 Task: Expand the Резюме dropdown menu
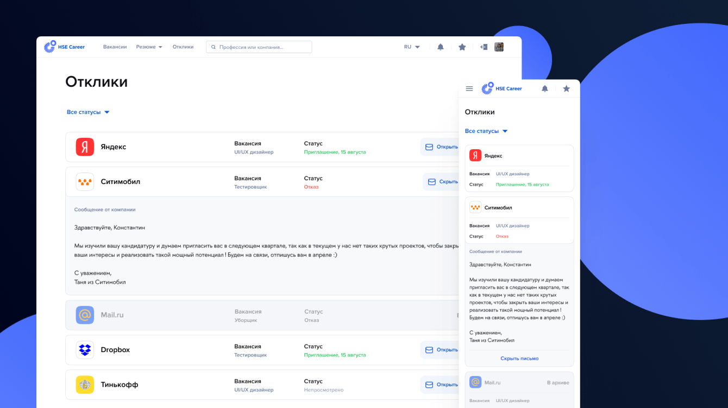(x=149, y=47)
